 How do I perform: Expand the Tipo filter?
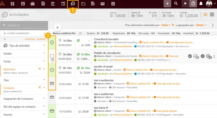44,79
